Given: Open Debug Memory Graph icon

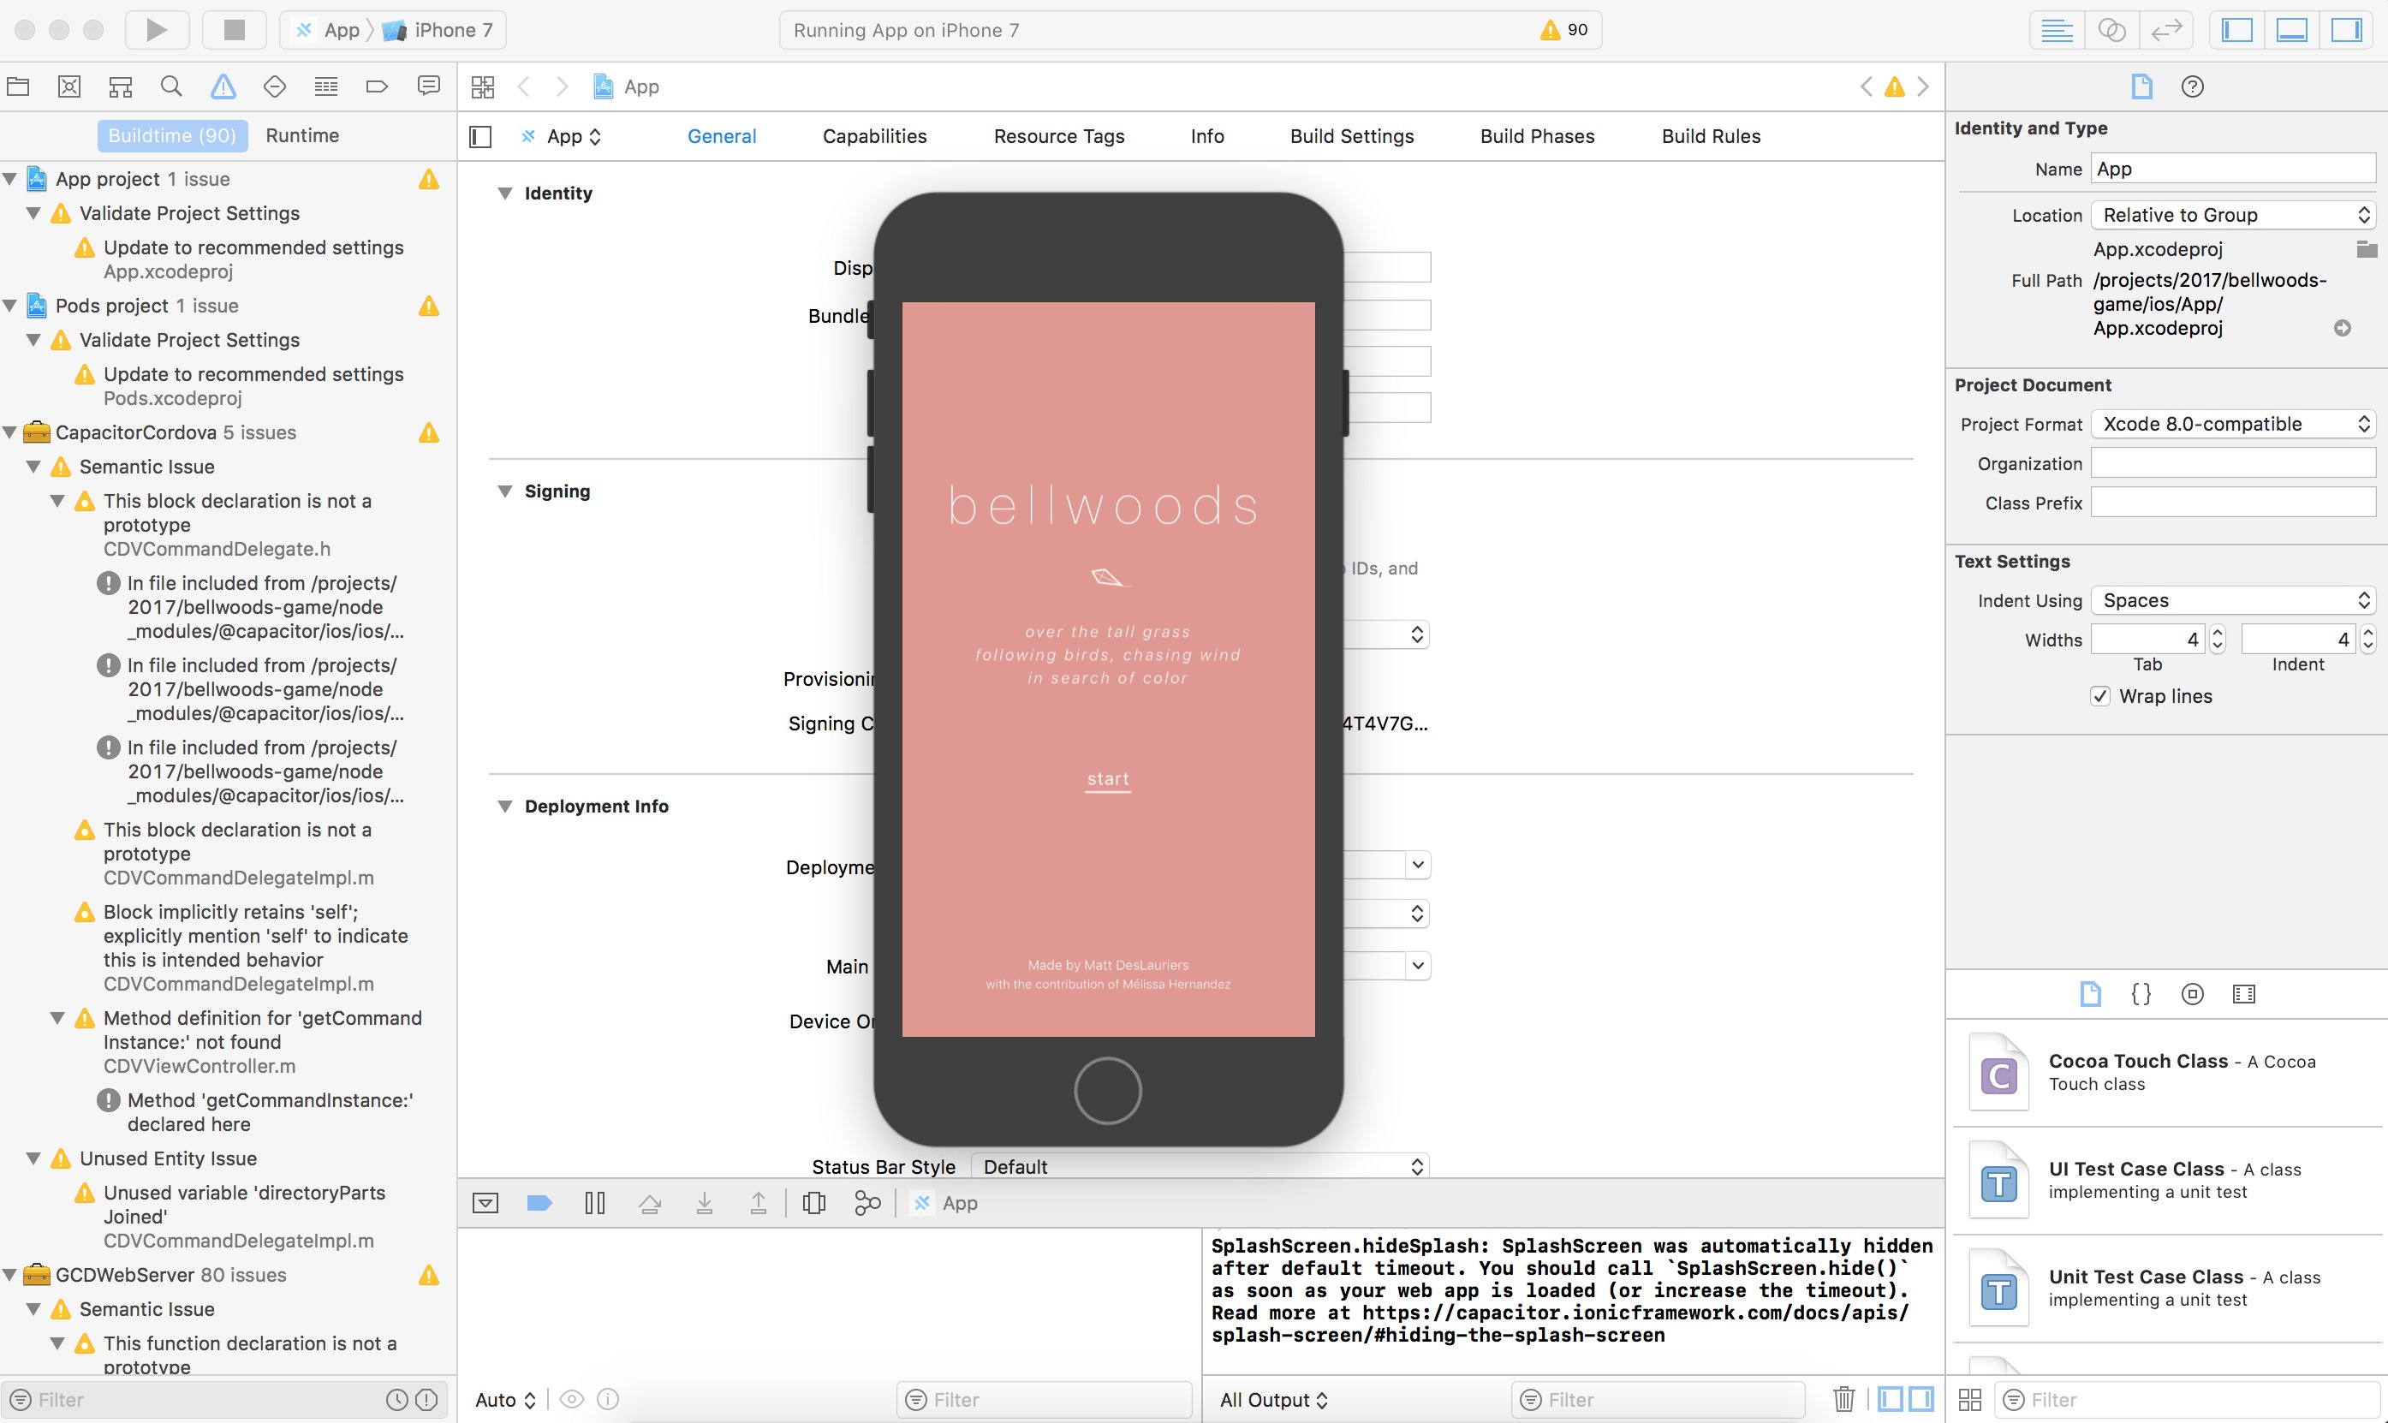Looking at the screenshot, I should click(x=867, y=1202).
